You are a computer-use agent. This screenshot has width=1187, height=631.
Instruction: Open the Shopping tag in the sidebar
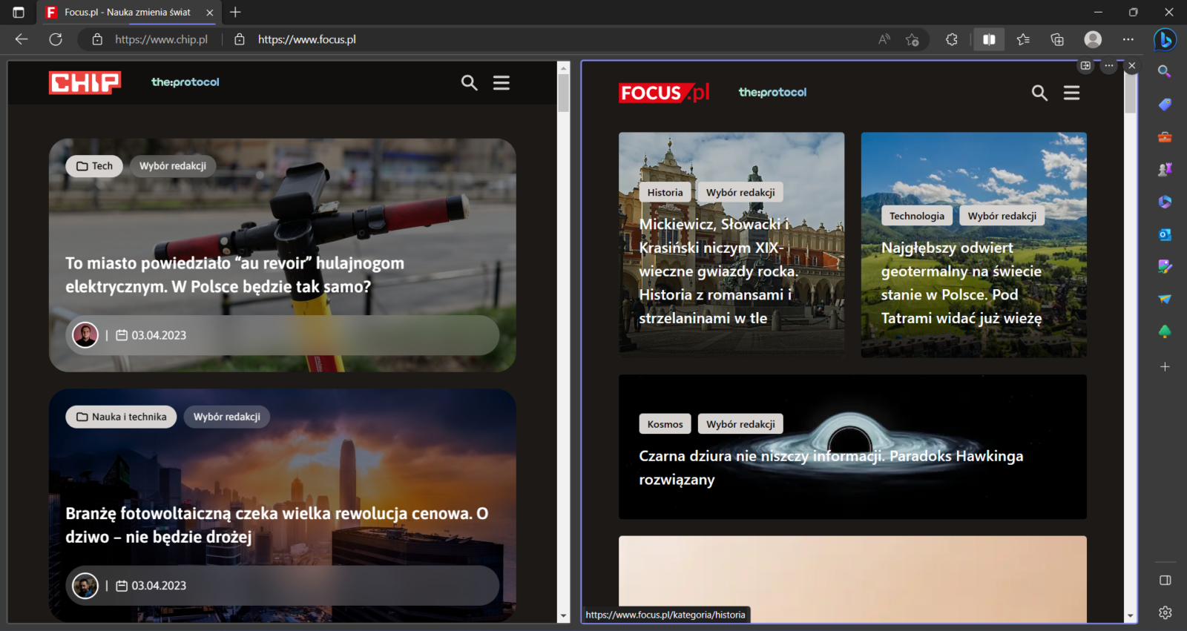point(1165,105)
